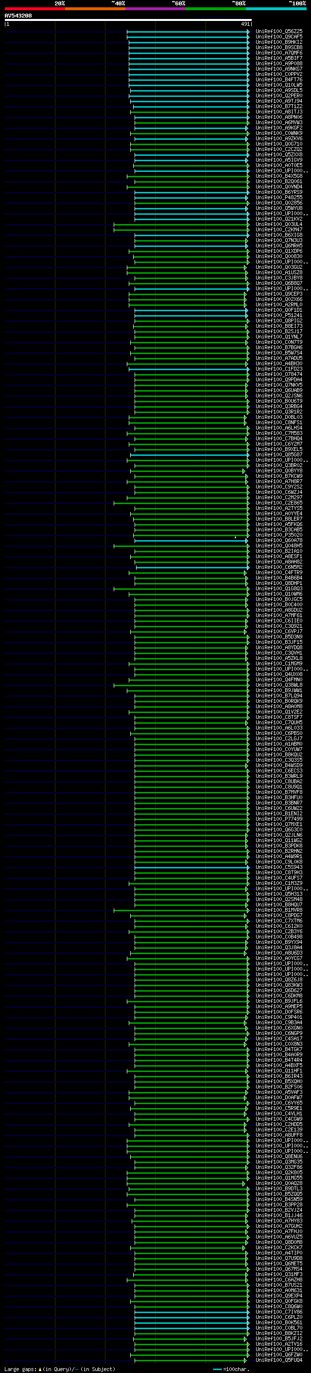The width and height of the screenshot is (311, 1373).
Task: Select hit UniRef100_Q5FUQ4
Action: click(x=279, y=1360)
